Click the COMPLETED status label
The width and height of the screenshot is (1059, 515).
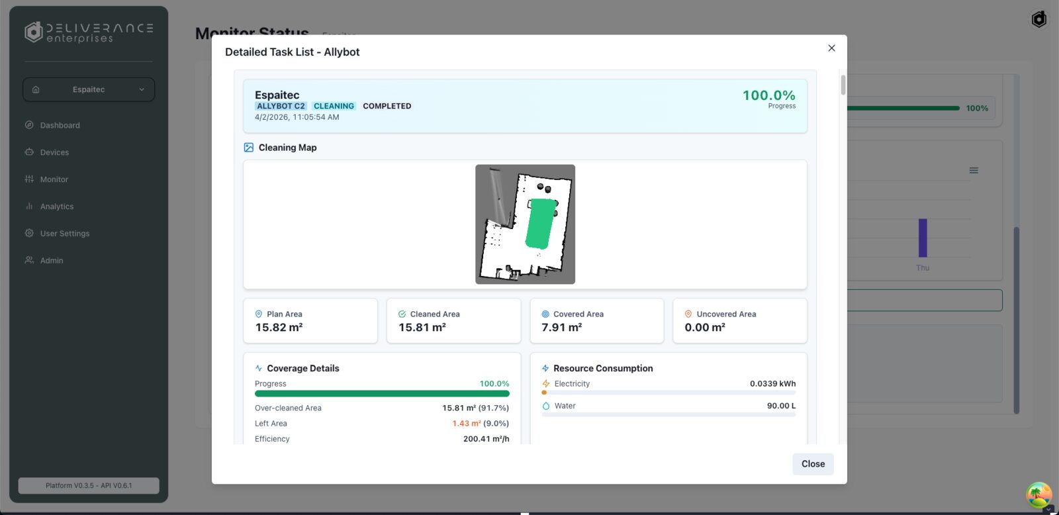pos(387,106)
